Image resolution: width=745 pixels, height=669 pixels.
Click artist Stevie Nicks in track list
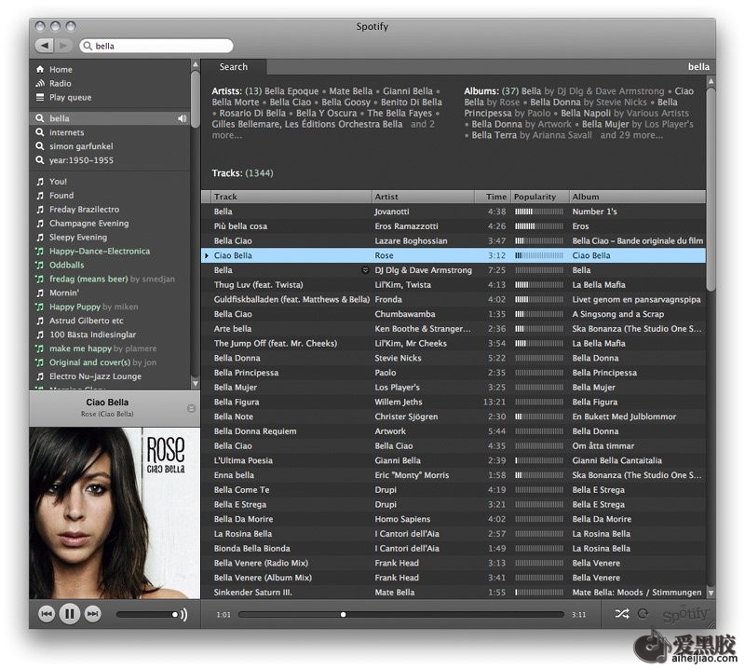click(x=398, y=358)
